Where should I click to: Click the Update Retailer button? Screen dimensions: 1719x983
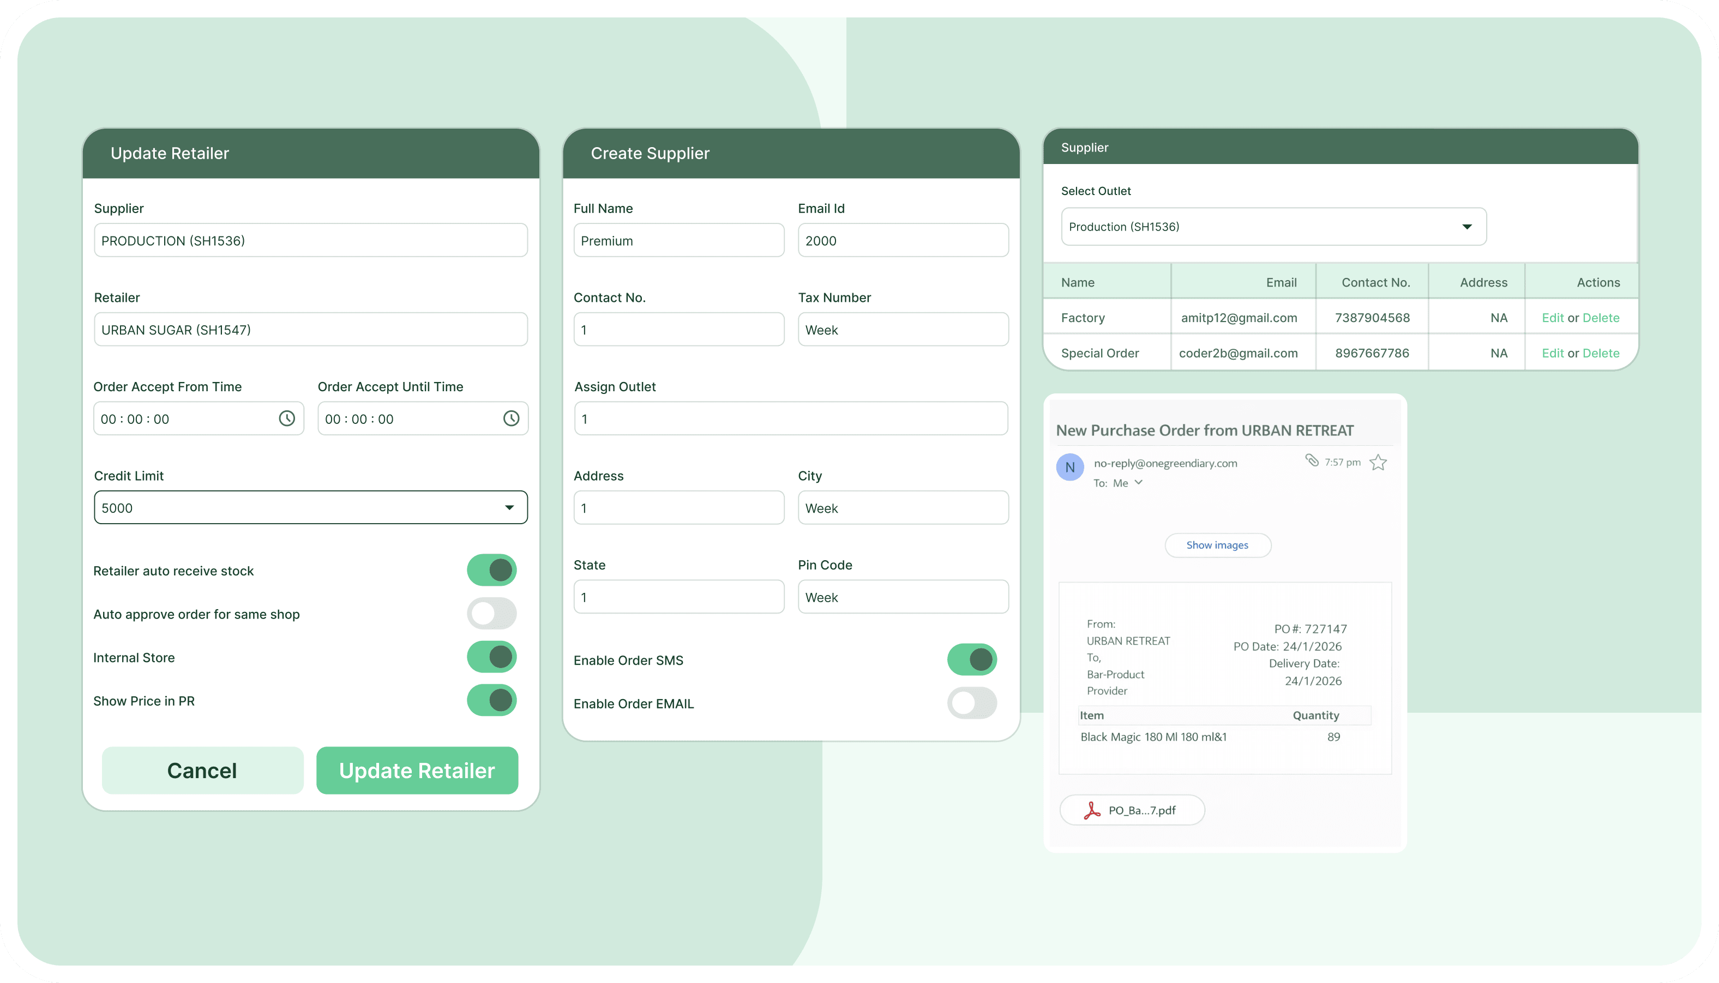(417, 770)
